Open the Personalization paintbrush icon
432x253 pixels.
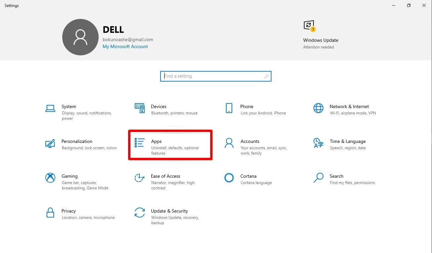(50, 143)
